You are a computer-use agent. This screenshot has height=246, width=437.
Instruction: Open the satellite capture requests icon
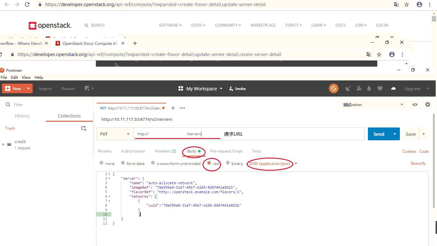(x=348, y=89)
